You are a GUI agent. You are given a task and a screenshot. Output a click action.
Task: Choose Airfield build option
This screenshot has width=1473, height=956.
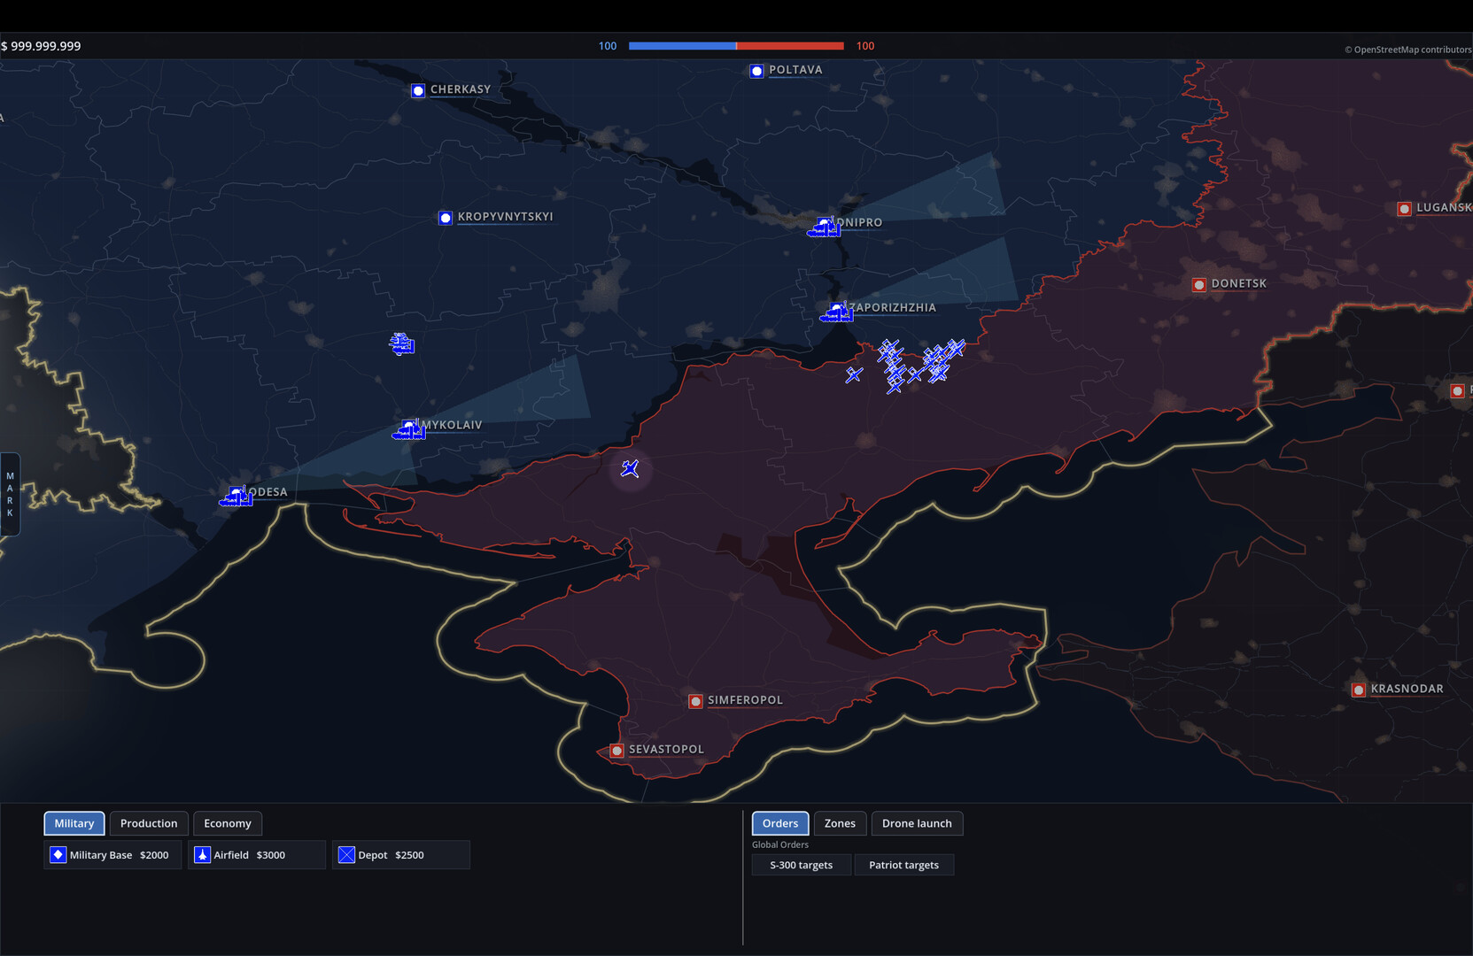pyautogui.click(x=257, y=855)
